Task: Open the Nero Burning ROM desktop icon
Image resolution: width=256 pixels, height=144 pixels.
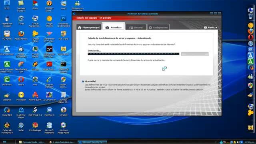Action: 21,67
